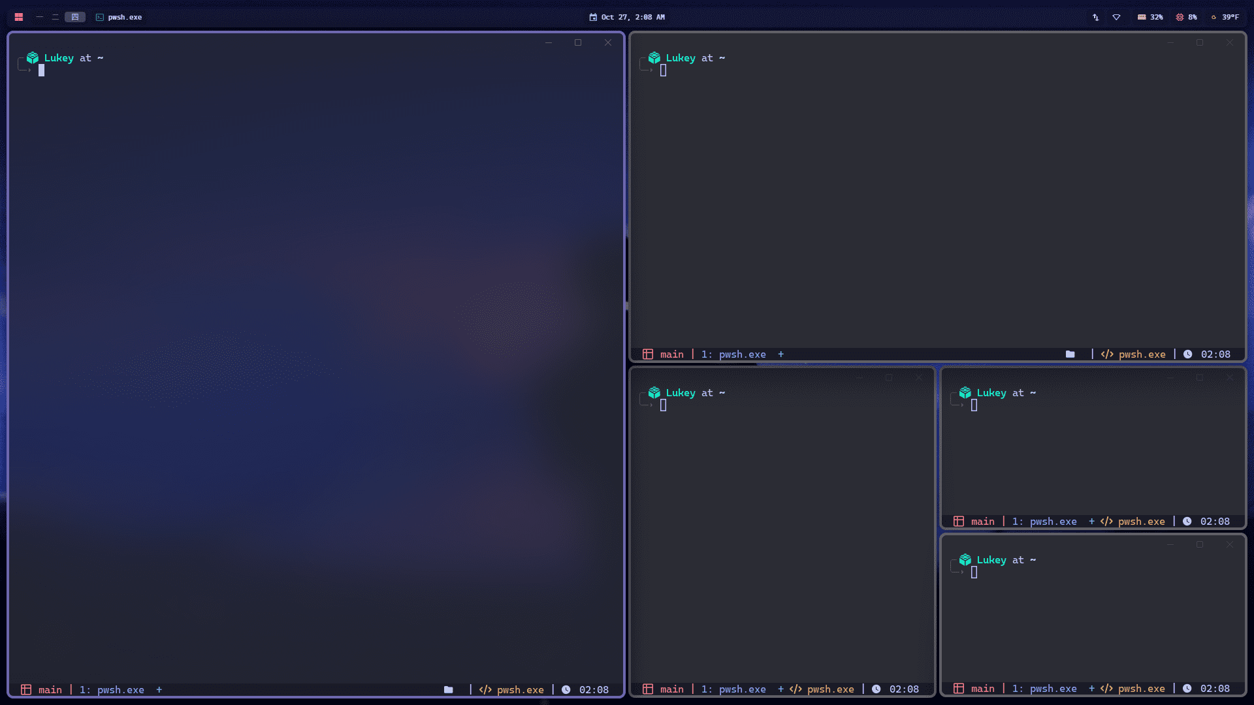Add new tab with plus in left terminal
Image resolution: width=1254 pixels, height=705 pixels.
[x=159, y=690]
